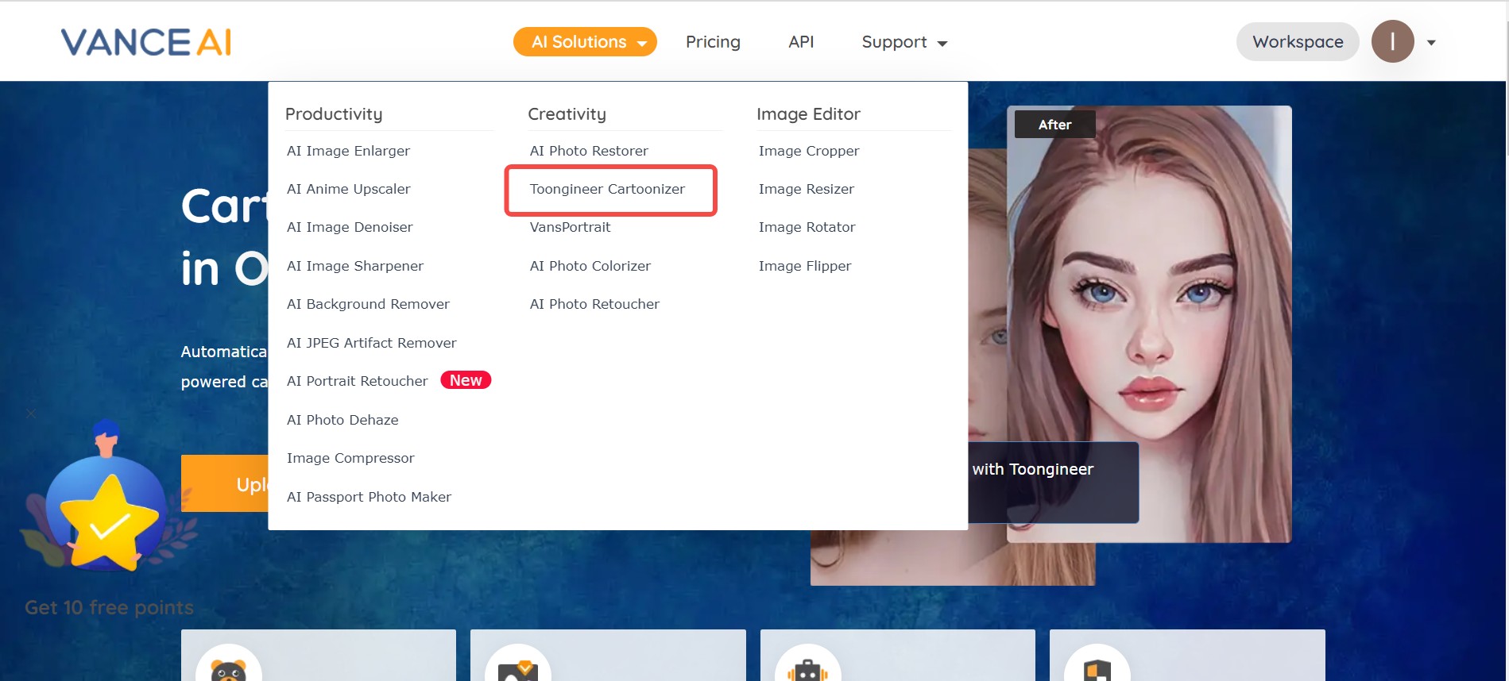Click the Productivity heading
This screenshot has width=1509, height=681.
[334, 114]
